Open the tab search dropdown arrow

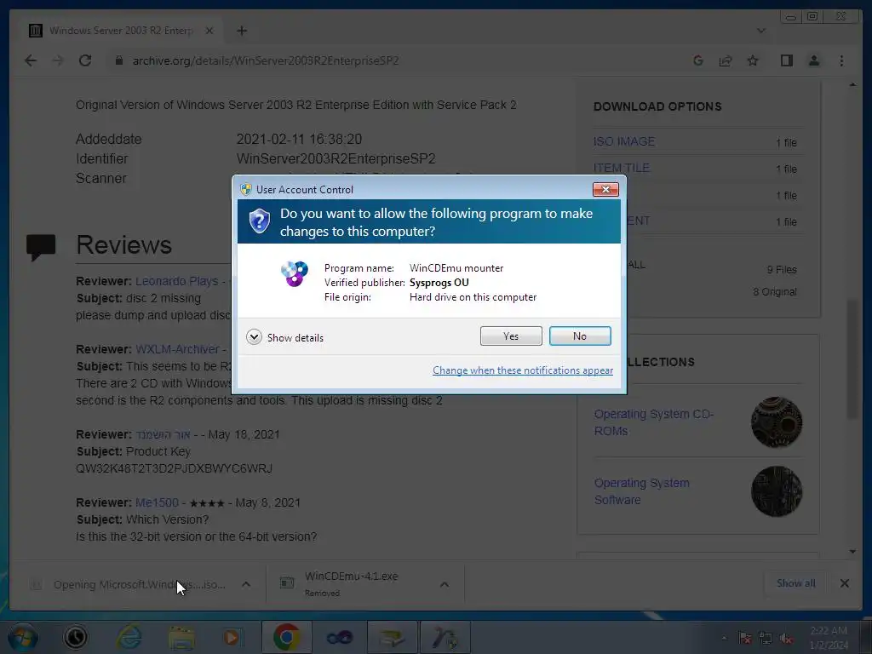click(761, 31)
